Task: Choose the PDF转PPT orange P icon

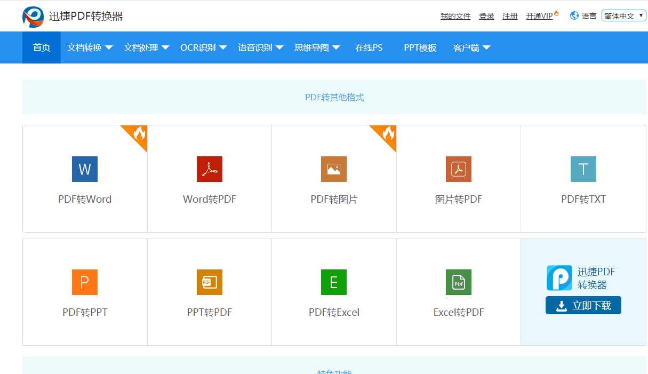Action: pos(85,282)
